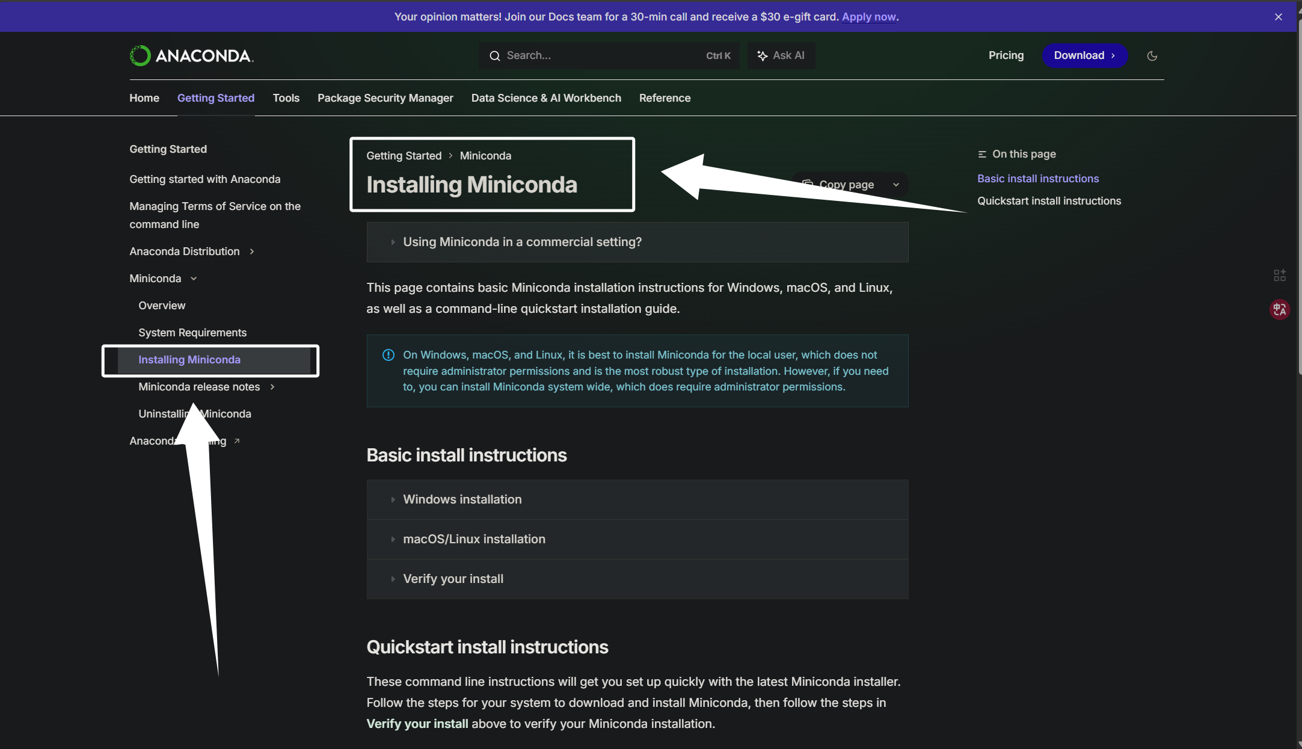1302x749 pixels.
Task: Open Getting started with Anaconda
Action: pos(204,179)
